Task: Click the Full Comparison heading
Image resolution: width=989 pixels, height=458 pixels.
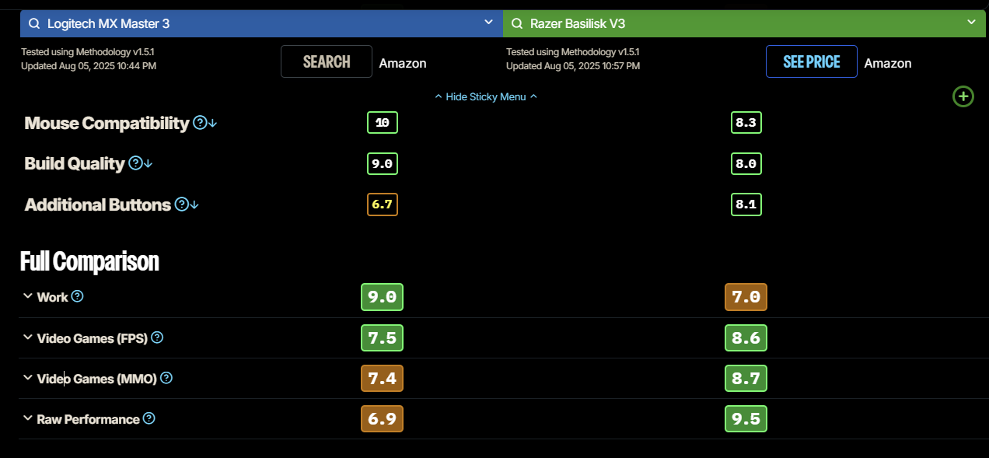Action: point(89,261)
